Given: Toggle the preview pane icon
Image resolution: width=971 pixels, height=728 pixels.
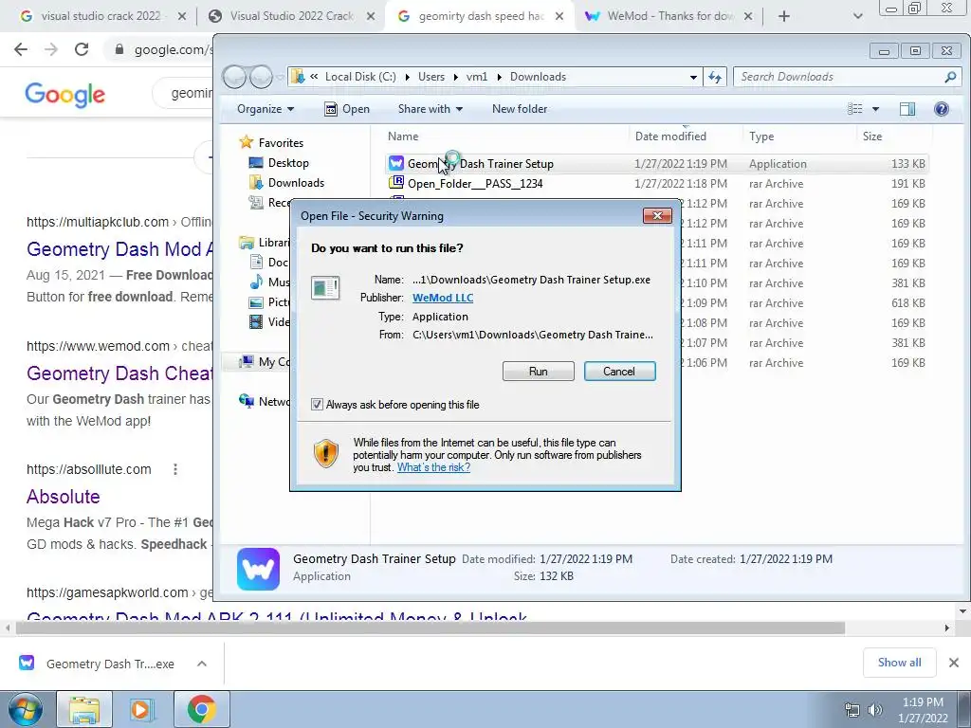Looking at the screenshot, I should (907, 109).
